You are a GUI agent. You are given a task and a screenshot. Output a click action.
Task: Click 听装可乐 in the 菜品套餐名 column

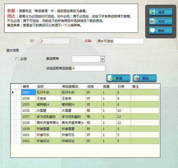coord(73,135)
